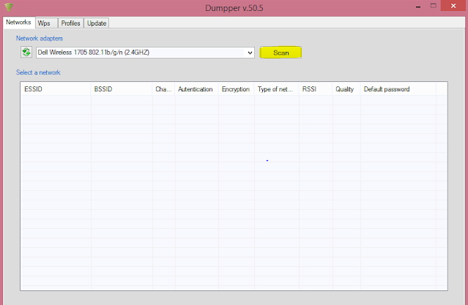
Task: Start a scan with the Scan button
Action: [281, 53]
